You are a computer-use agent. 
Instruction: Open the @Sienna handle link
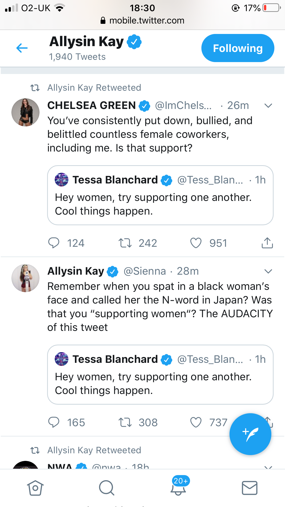coord(145,271)
